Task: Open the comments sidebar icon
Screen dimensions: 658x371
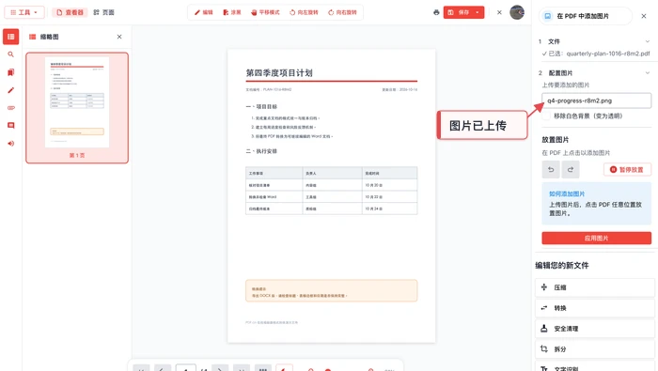Action: [x=11, y=125]
